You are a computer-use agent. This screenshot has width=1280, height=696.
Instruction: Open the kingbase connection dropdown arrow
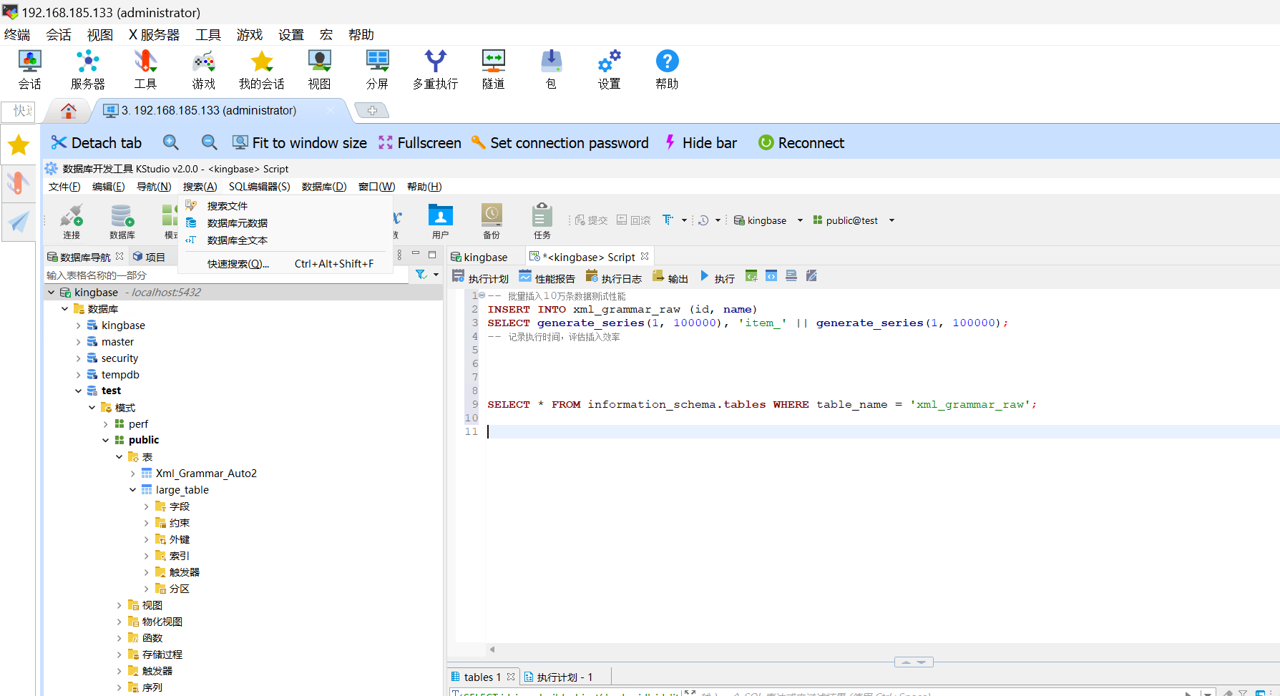(x=800, y=220)
